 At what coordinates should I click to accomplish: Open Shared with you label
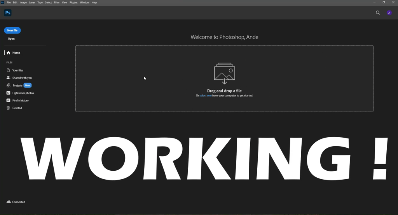22,78
